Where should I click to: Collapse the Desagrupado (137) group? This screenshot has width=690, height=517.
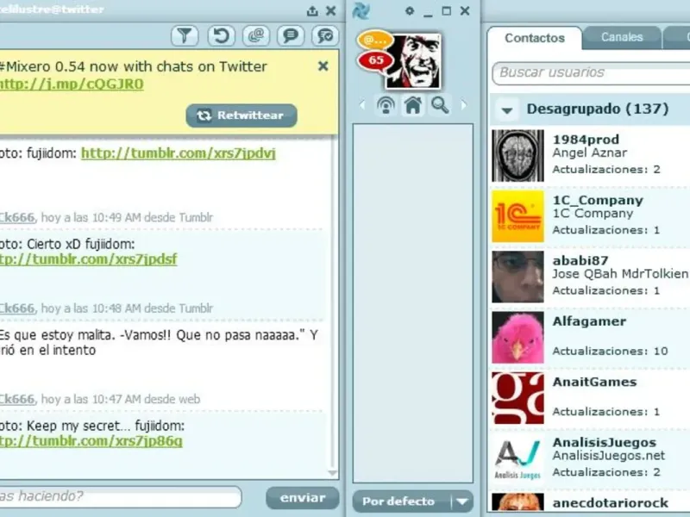506,109
